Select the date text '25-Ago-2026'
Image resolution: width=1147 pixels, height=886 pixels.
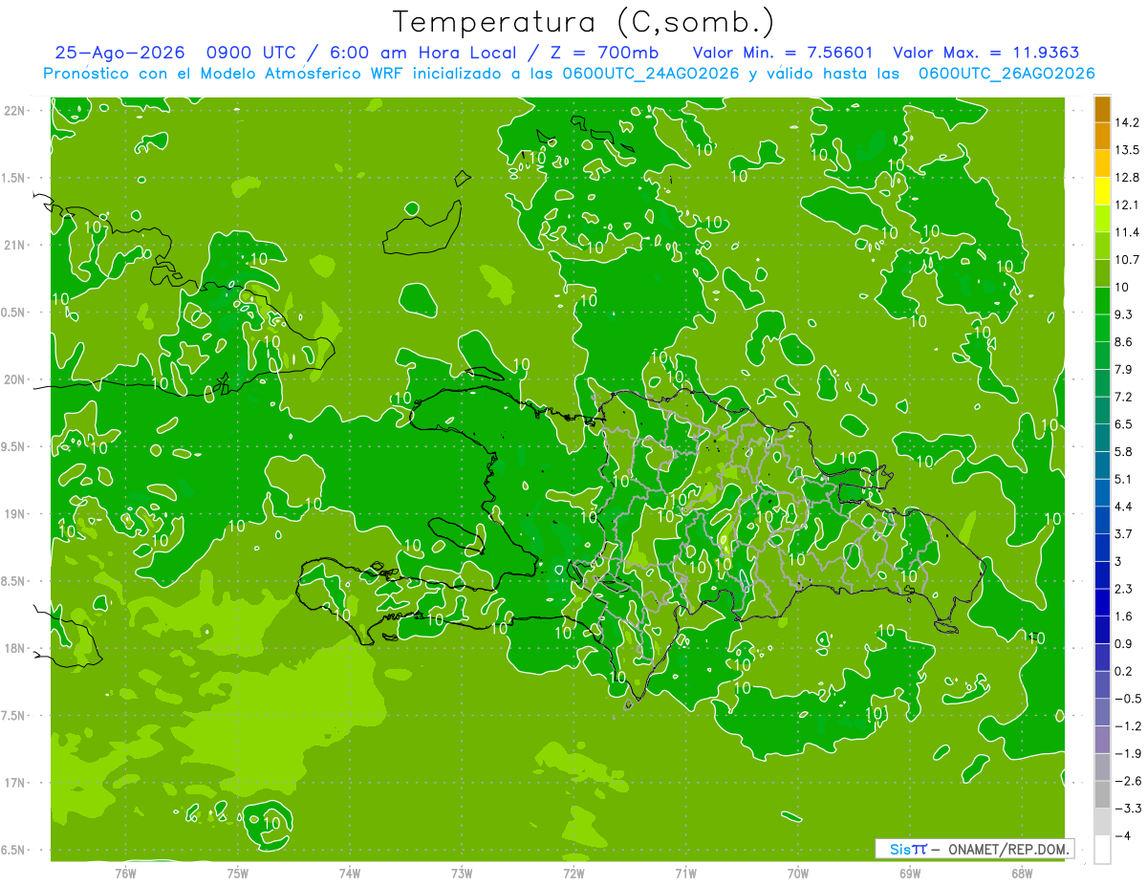tap(119, 53)
